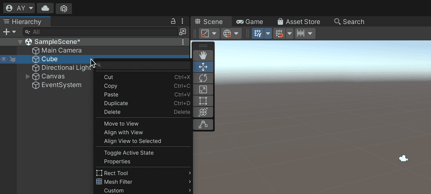Open the Unity Version Control icon
Viewport: 431px width, 194px height.
(64, 9)
